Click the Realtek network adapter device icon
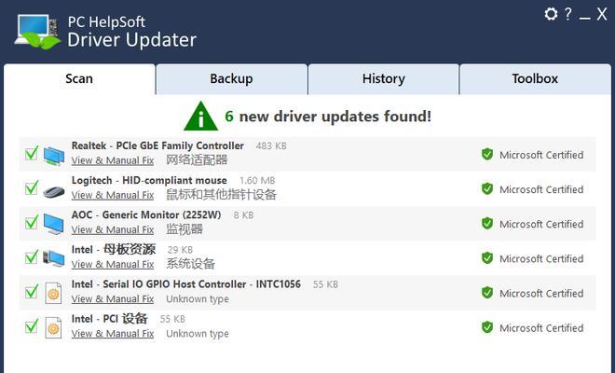The height and width of the screenshot is (373, 615). (54, 156)
